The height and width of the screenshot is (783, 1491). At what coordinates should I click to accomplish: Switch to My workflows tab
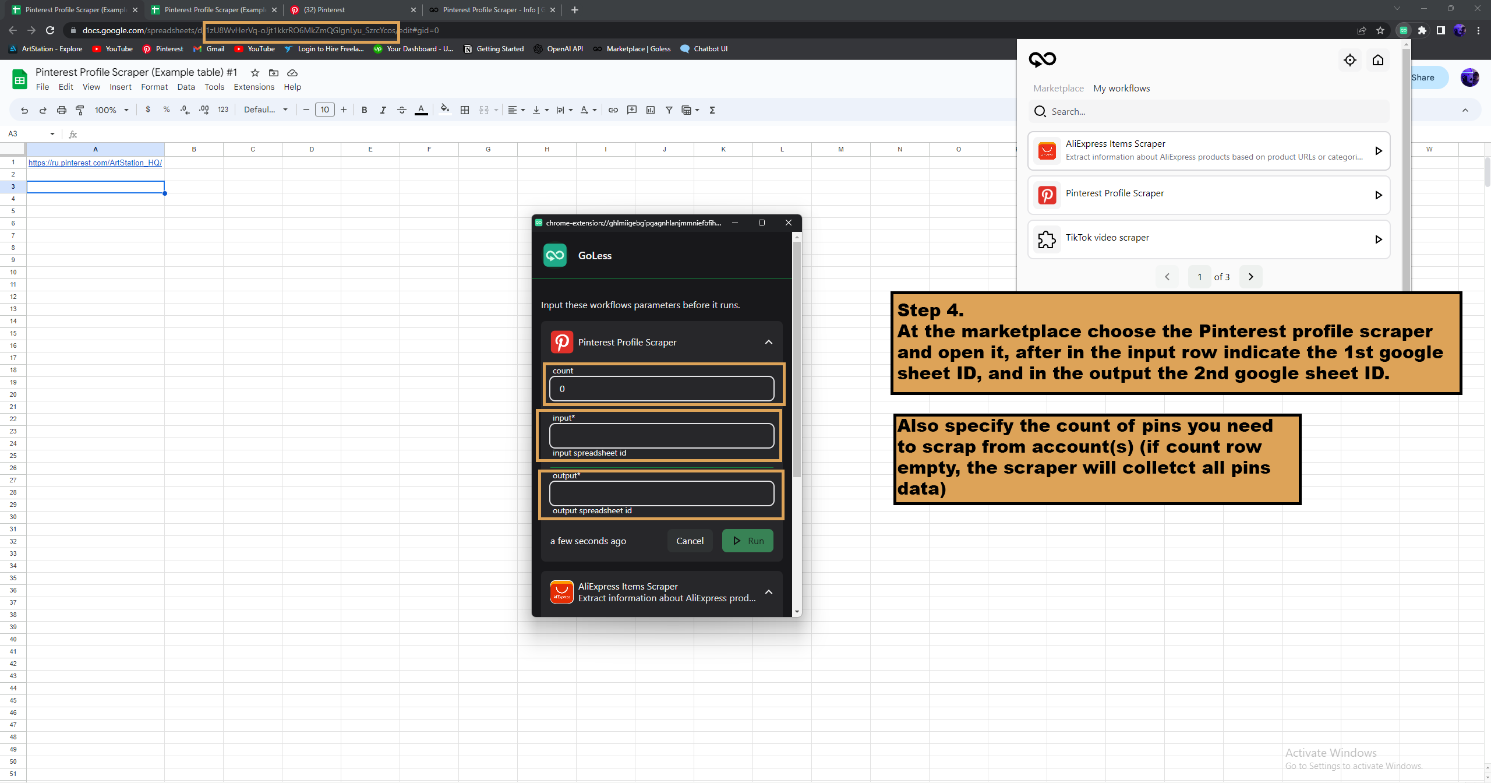pyautogui.click(x=1122, y=88)
